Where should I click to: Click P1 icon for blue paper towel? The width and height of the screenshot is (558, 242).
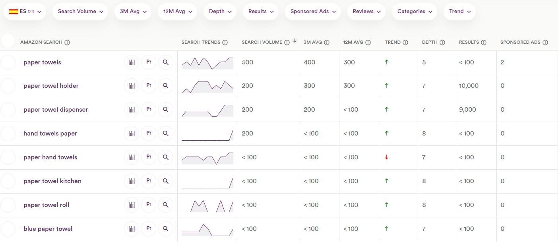149,229
